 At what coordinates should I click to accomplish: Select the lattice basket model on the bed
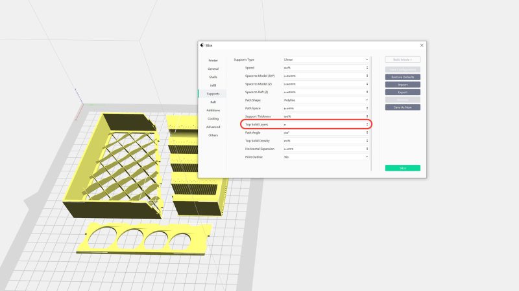[112, 165]
